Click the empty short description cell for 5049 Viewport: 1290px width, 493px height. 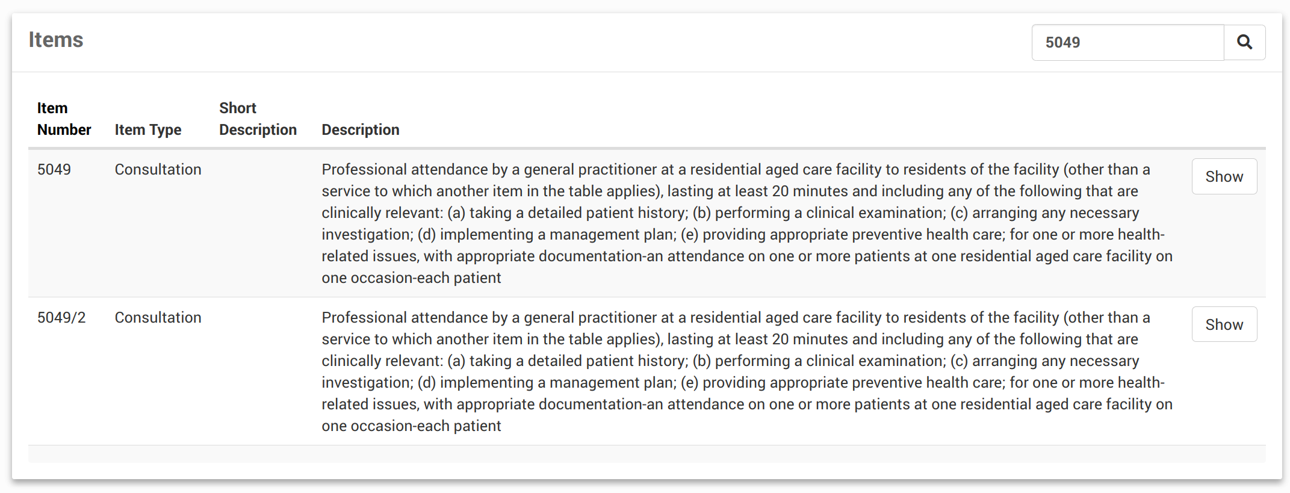pyautogui.click(x=261, y=223)
